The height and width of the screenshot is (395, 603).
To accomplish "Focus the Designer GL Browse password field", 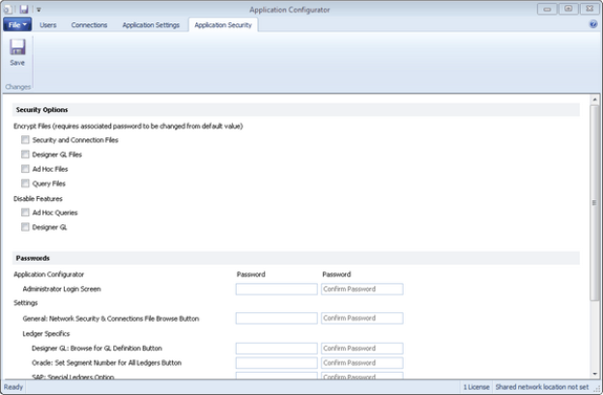I will pos(276,348).
